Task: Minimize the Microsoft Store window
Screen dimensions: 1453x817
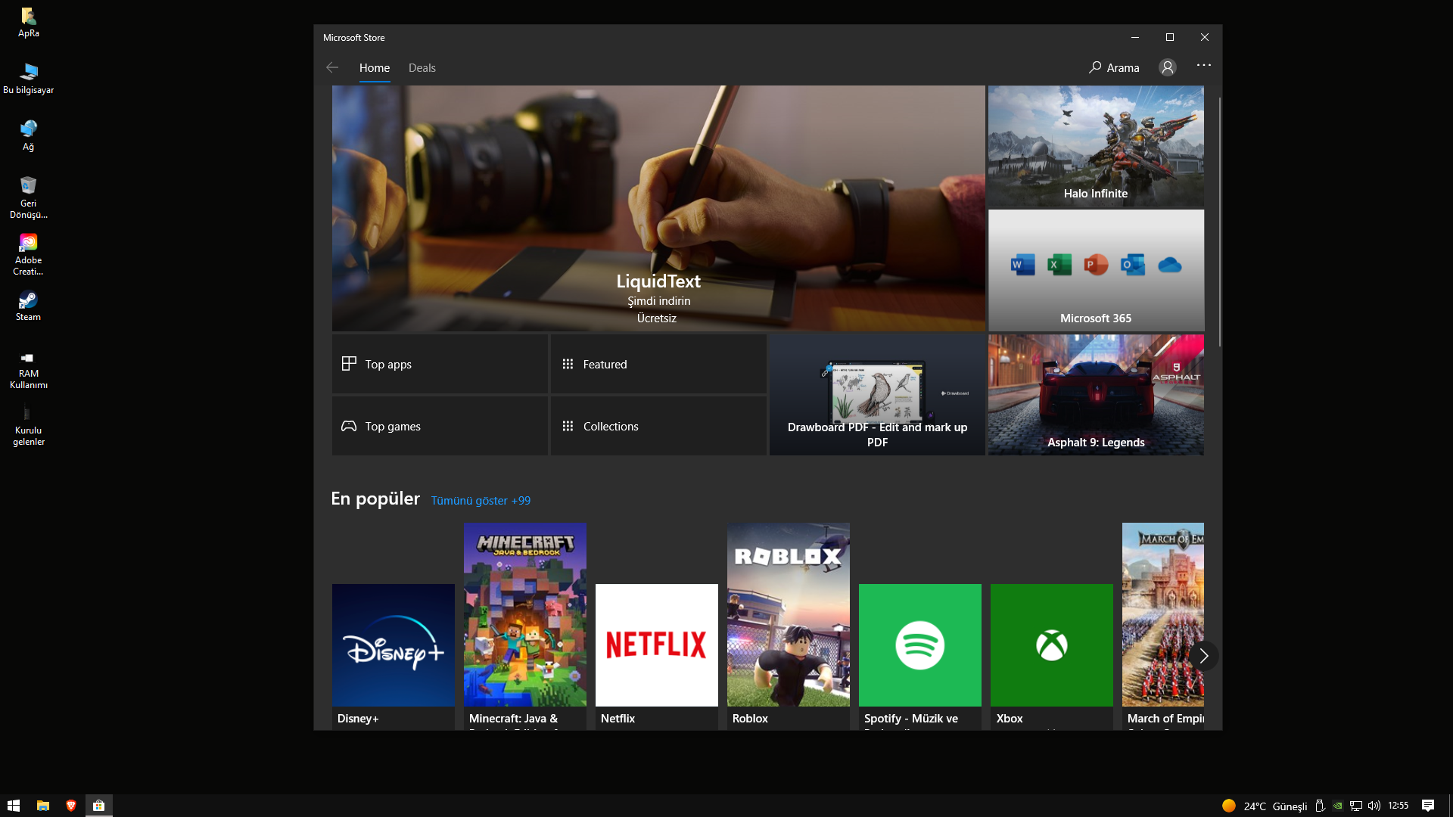Action: coord(1135,37)
